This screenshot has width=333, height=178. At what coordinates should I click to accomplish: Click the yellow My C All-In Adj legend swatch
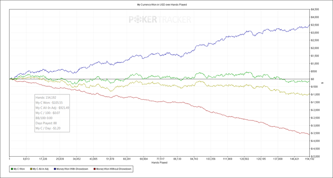tap(32, 169)
